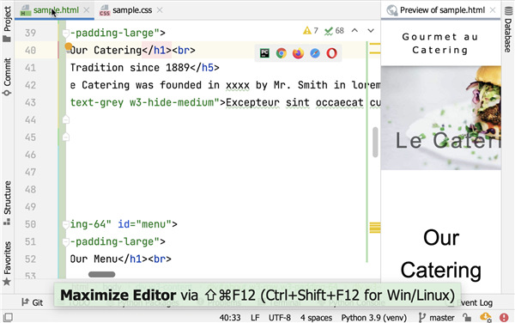Click the editor horizontal scrollbar thumb
515x323 pixels.
(102, 274)
